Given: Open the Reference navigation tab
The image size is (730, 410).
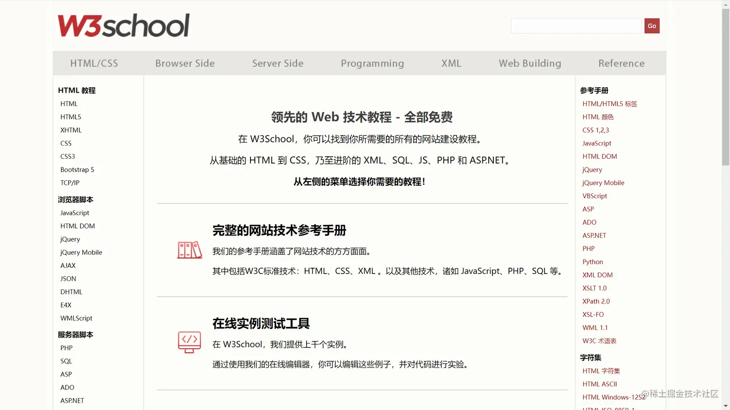Looking at the screenshot, I should pyautogui.click(x=621, y=63).
